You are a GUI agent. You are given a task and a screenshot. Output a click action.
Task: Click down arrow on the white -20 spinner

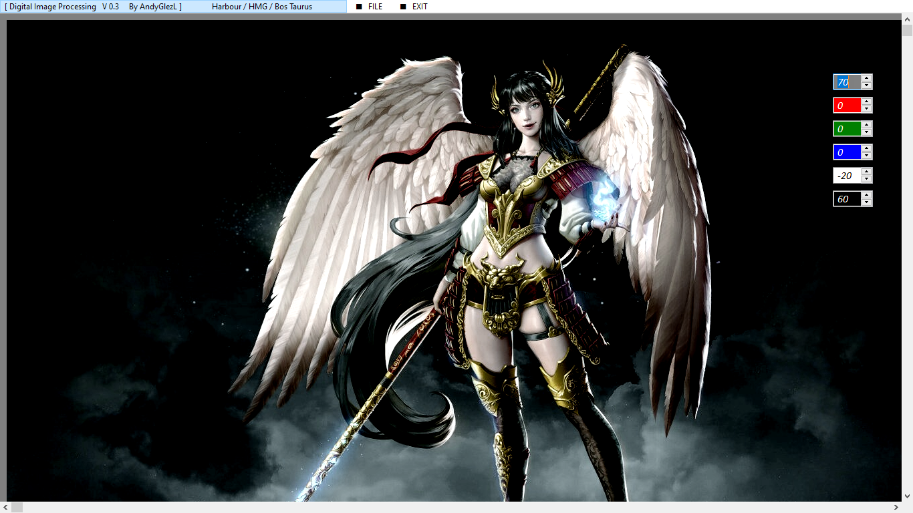pos(867,179)
